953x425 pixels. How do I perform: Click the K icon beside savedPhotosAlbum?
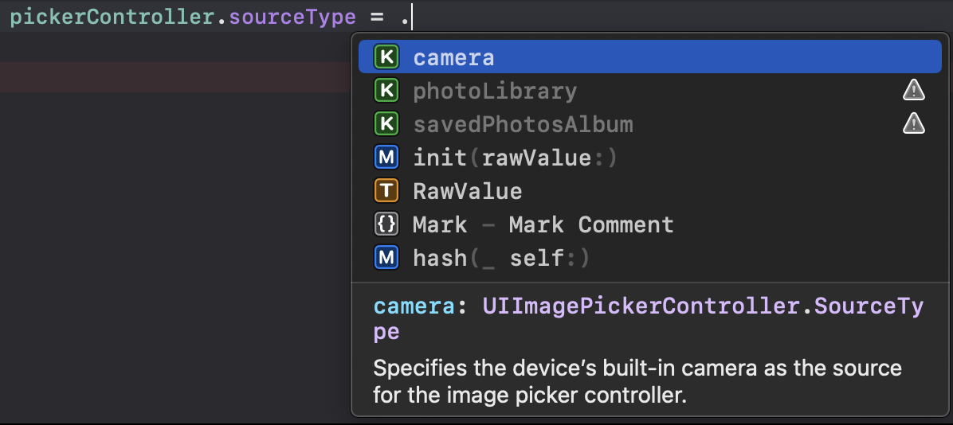click(x=386, y=124)
